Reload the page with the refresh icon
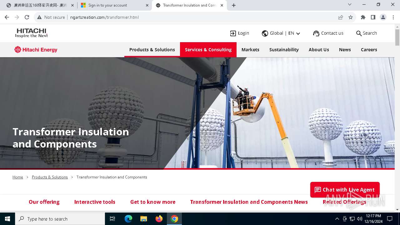 click(27, 17)
